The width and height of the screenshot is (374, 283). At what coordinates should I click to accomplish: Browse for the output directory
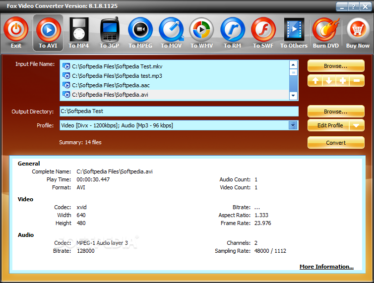[336, 112]
